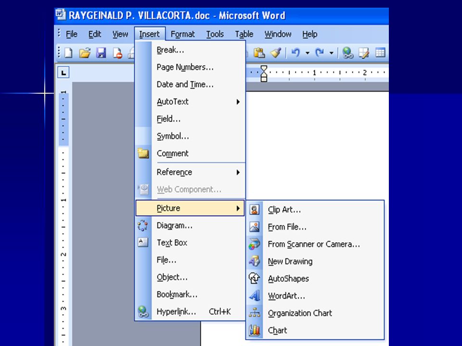Click the Paste clipboard icon
Image resolution: width=462 pixels, height=346 pixels.
[259, 53]
